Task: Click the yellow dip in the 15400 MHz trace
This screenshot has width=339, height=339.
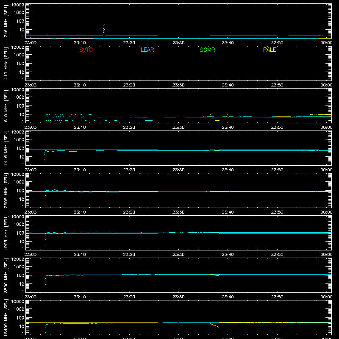Action: click(x=215, y=325)
